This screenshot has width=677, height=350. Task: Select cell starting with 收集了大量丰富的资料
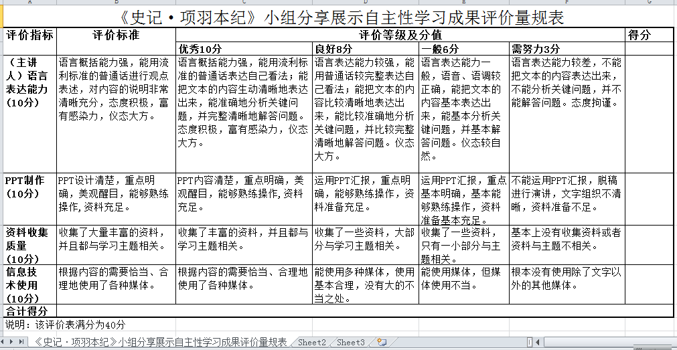point(116,245)
